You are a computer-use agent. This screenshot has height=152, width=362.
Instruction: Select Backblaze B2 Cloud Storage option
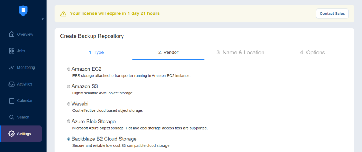pyautogui.click(x=69, y=139)
